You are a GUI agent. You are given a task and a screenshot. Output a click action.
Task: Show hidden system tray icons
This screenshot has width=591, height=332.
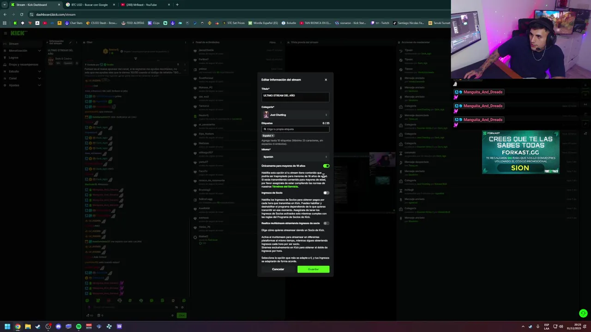click(524, 326)
